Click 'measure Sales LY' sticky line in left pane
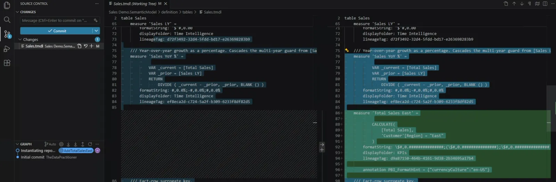The image size is (556, 182). pyautogui.click(x=153, y=24)
